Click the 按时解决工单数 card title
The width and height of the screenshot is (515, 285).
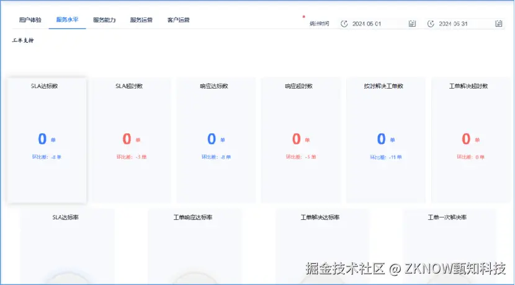tap(383, 86)
